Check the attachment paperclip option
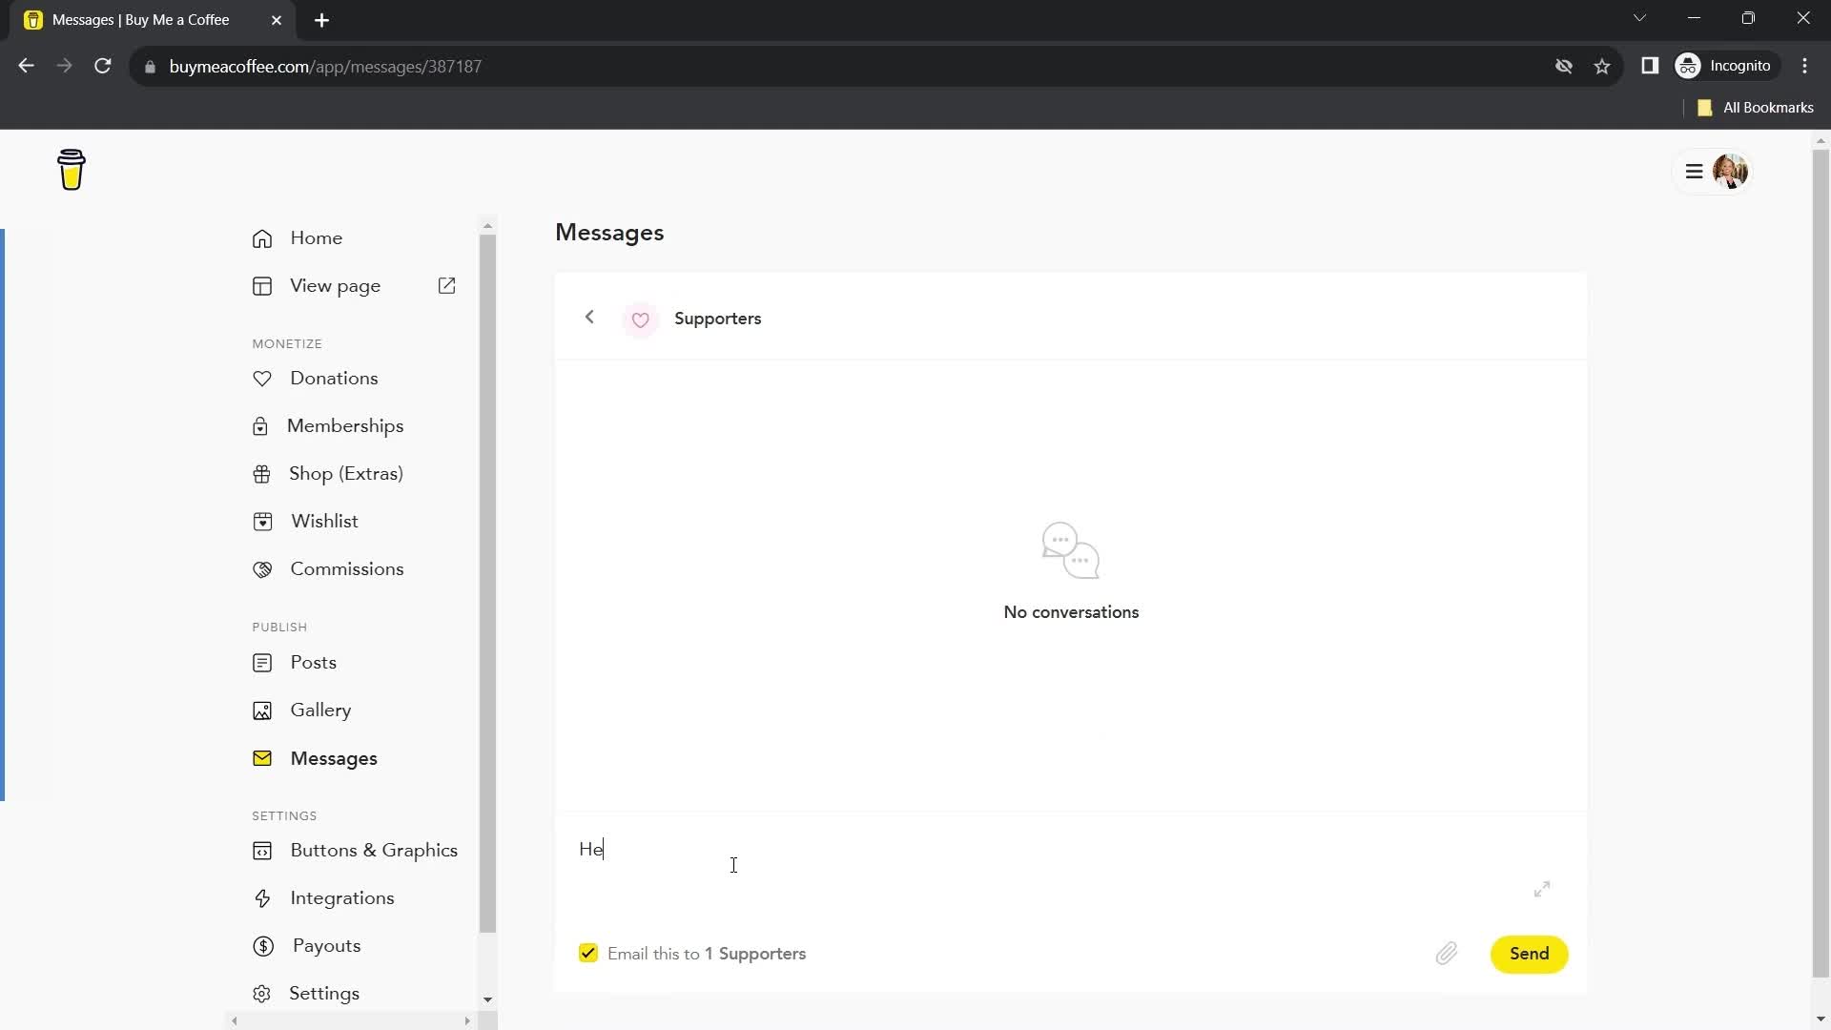Image resolution: width=1831 pixels, height=1030 pixels. tap(1446, 954)
